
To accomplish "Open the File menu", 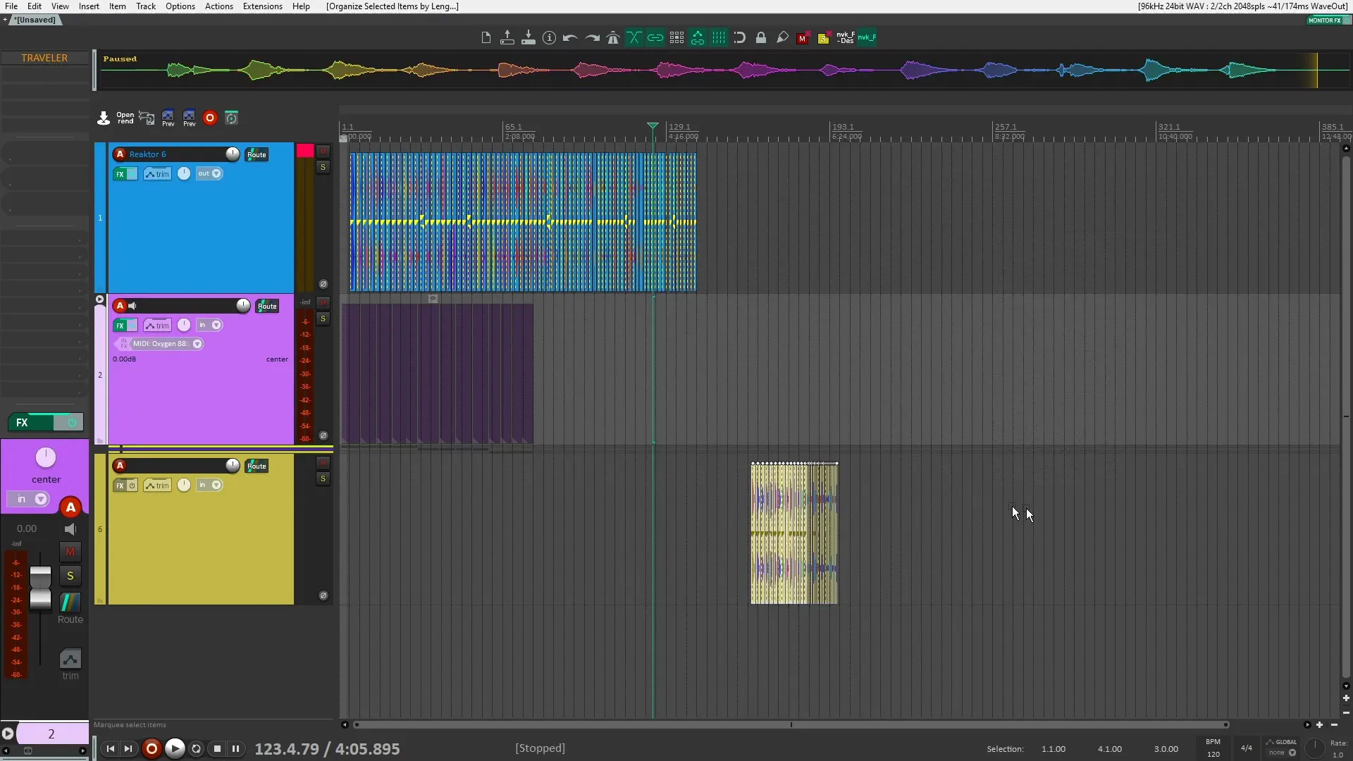I will tap(11, 6).
